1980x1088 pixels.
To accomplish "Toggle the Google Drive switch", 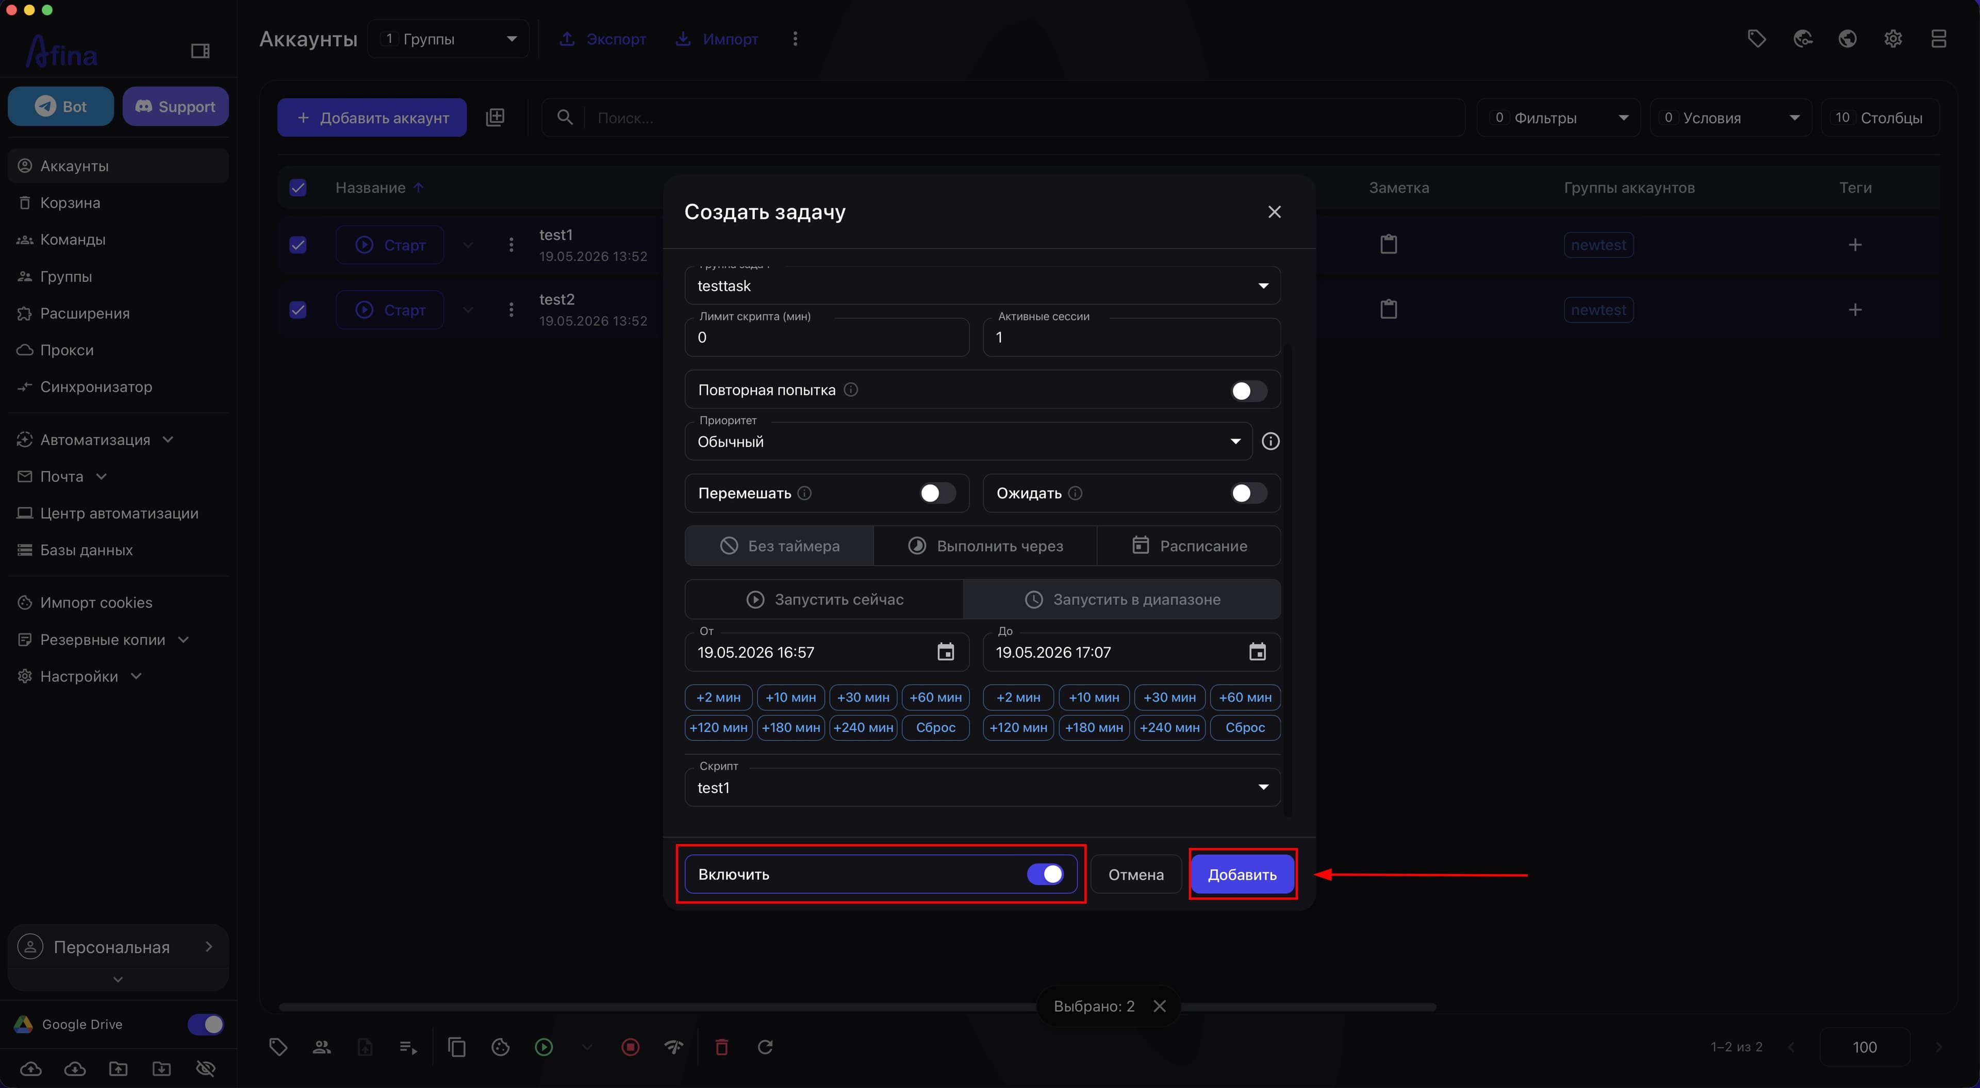I will (205, 1024).
